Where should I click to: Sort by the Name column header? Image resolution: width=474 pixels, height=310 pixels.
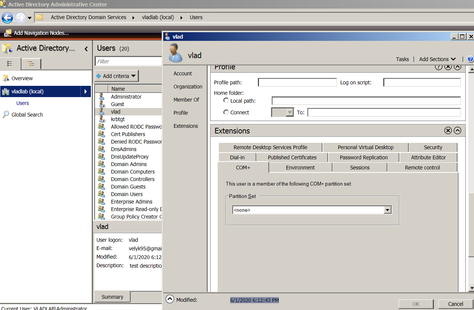(135, 89)
